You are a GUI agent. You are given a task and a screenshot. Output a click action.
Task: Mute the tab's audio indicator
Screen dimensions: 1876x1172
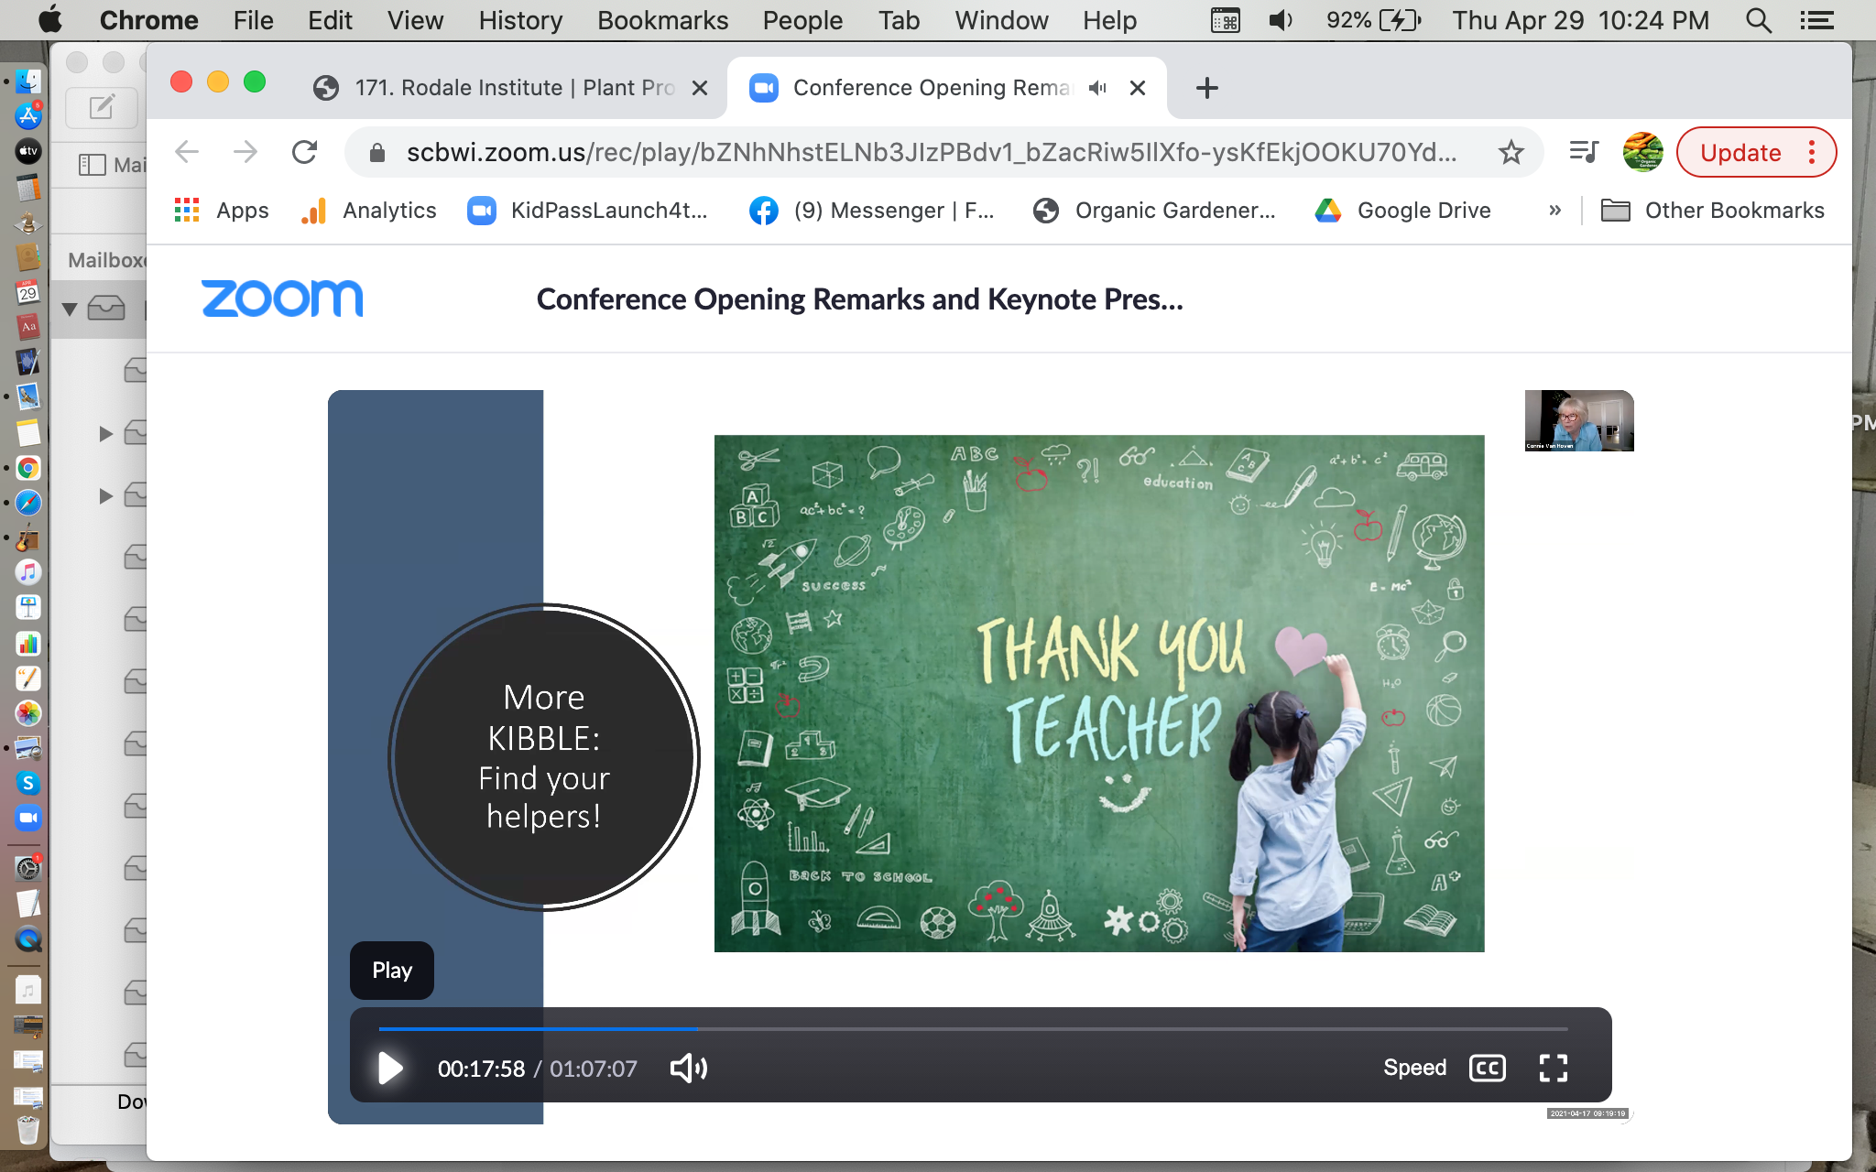coord(1097,88)
